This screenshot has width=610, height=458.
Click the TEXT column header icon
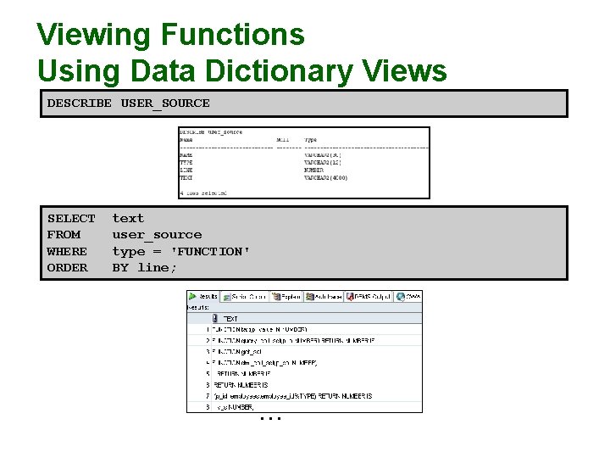[215, 319]
